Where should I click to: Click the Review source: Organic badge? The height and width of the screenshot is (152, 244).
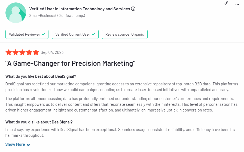click(x=125, y=34)
